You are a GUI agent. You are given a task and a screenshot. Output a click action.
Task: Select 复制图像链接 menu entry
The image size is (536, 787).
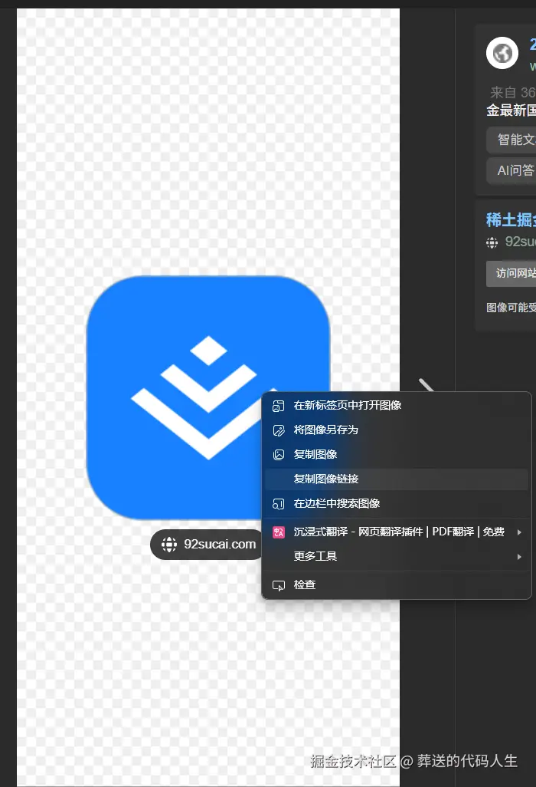point(396,479)
